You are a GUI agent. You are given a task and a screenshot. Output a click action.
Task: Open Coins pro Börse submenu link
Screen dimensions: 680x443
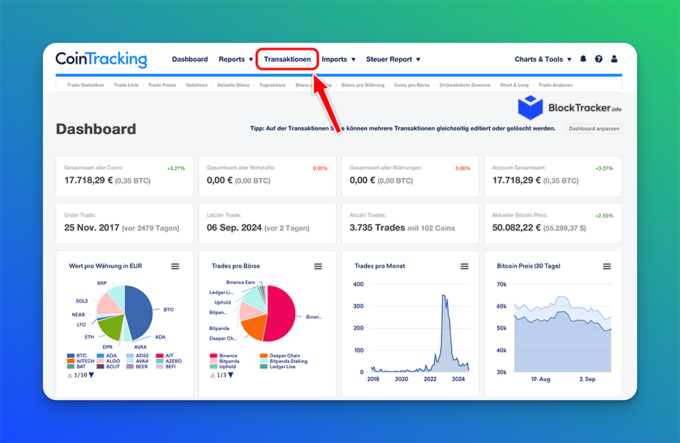coord(412,85)
